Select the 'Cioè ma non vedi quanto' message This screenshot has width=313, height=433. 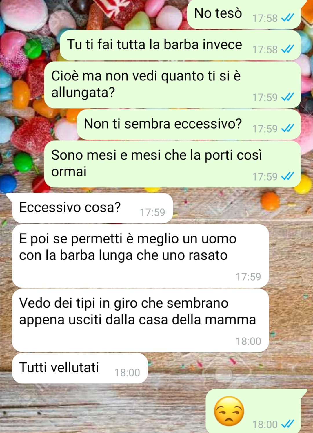pyautogui.click(x=173, y=85)
